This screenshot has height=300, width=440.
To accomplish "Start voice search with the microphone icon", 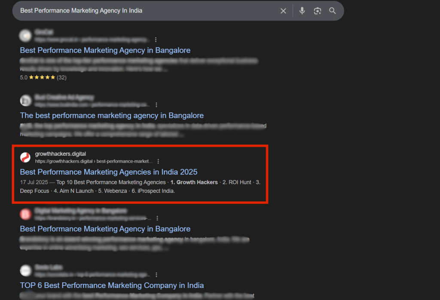I will click(x=302, y=11).
